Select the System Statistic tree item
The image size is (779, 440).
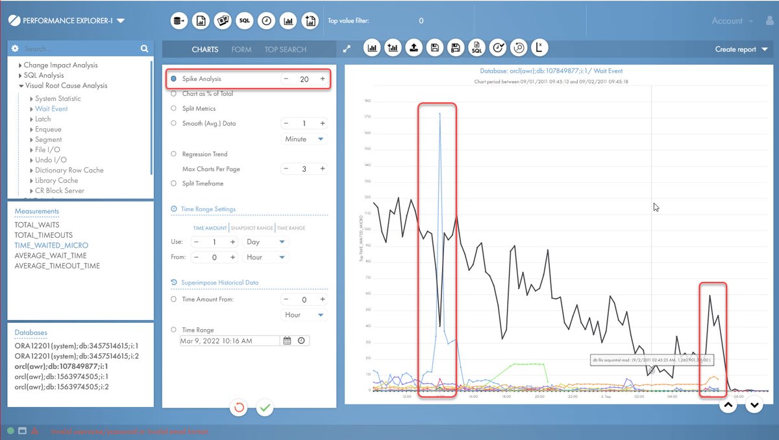coord(58,98)
